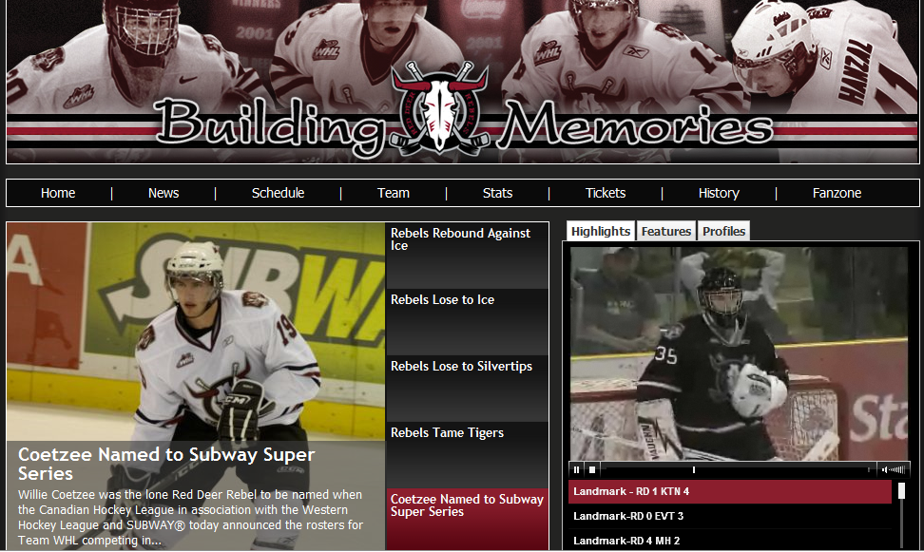Select the Highlights tab
Image resolution: width=924 pixels, height=552 pixels.
601,231
